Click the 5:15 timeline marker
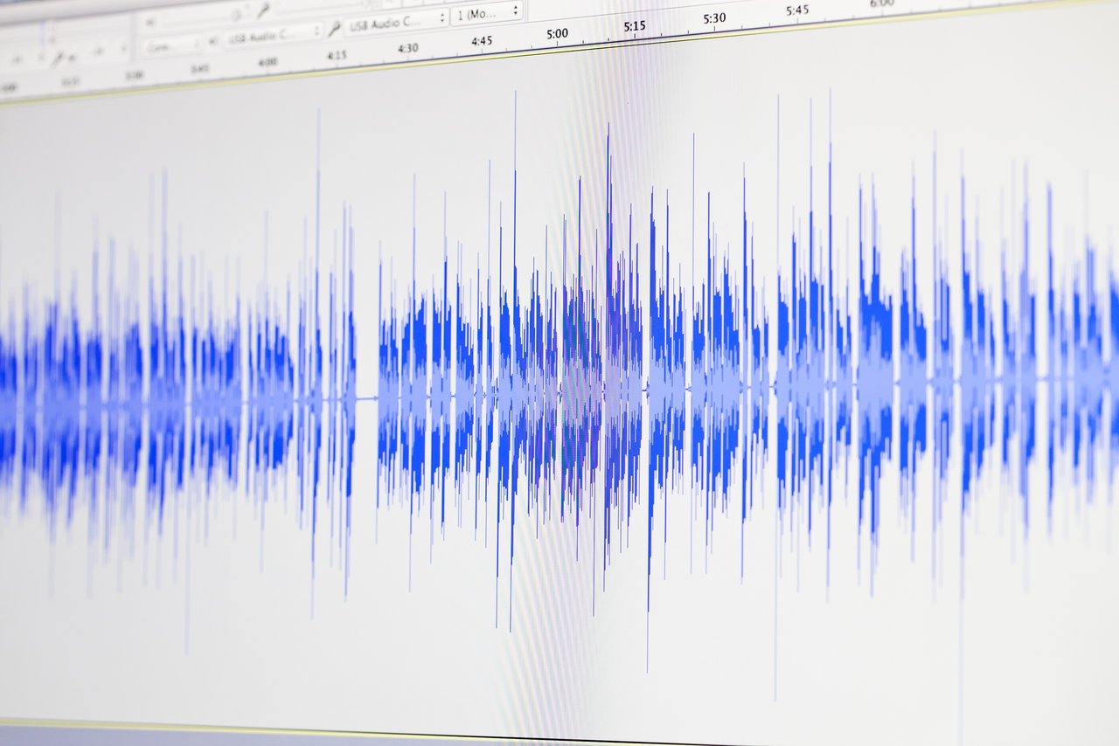 click(x=635, y=26)
